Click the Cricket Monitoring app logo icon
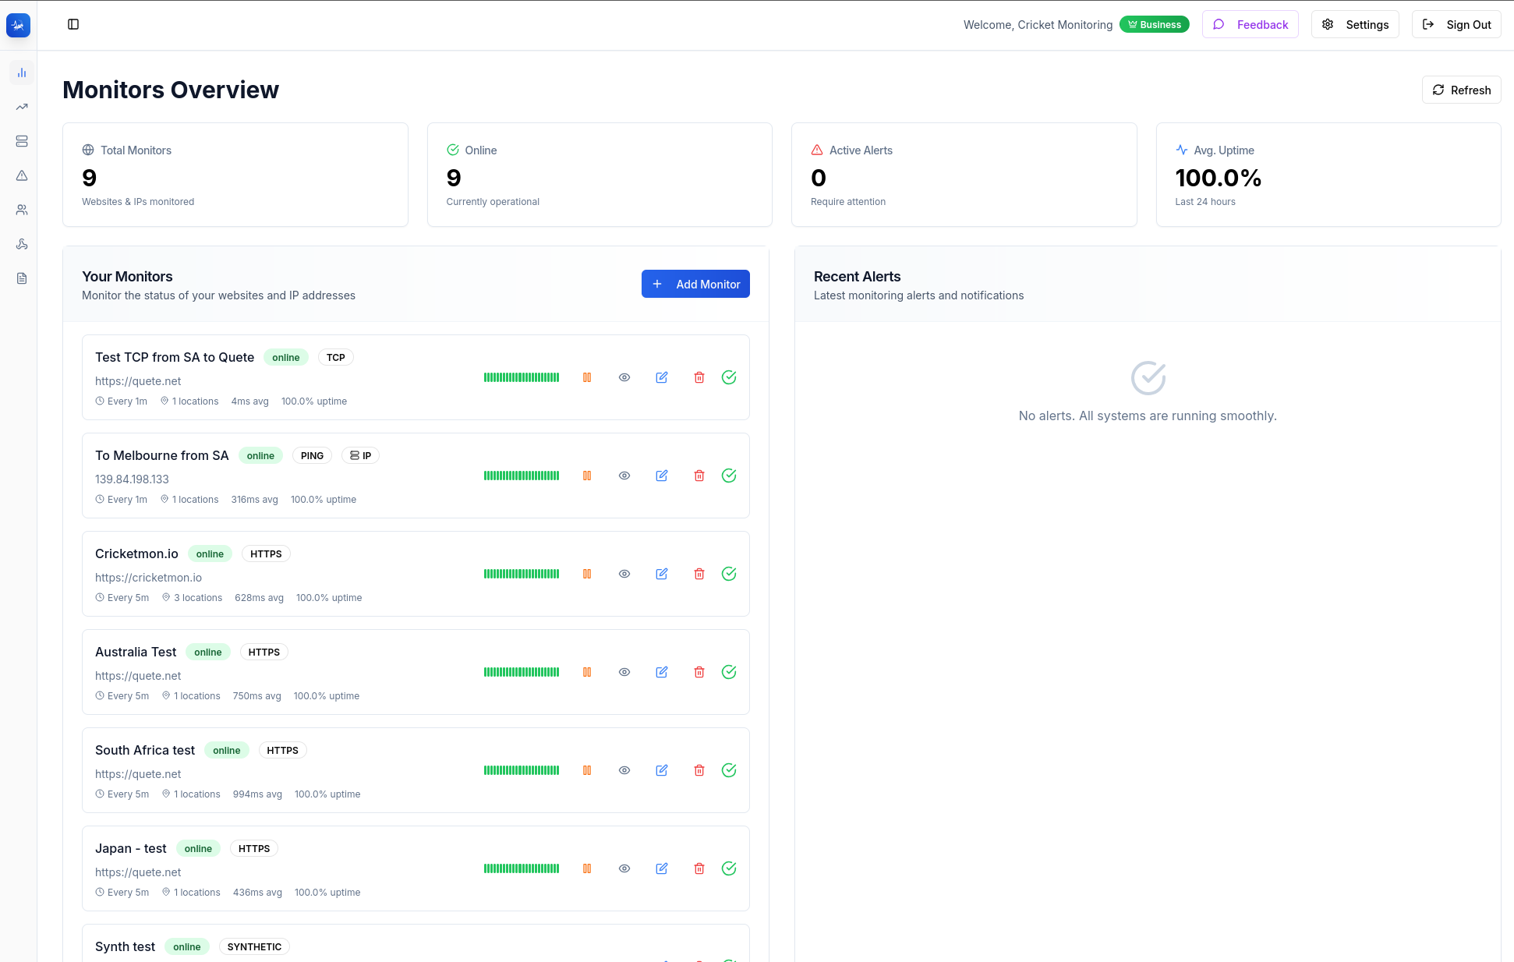1514x962 pixels. (18, 24)
